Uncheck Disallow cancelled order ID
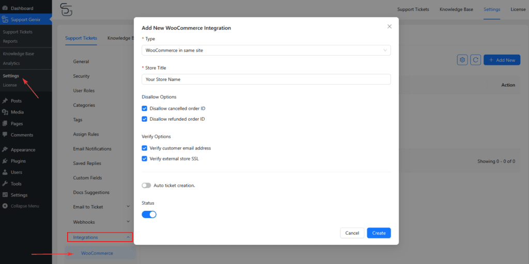This screenshot has height=264, width=529. (145, 108)
